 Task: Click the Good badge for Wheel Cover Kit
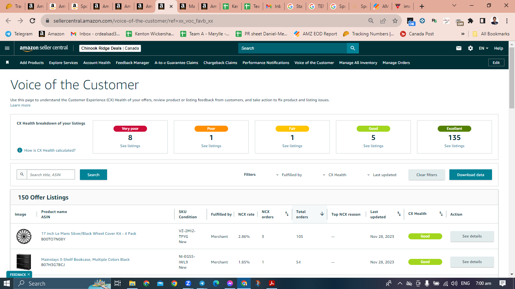coord(425,236)
